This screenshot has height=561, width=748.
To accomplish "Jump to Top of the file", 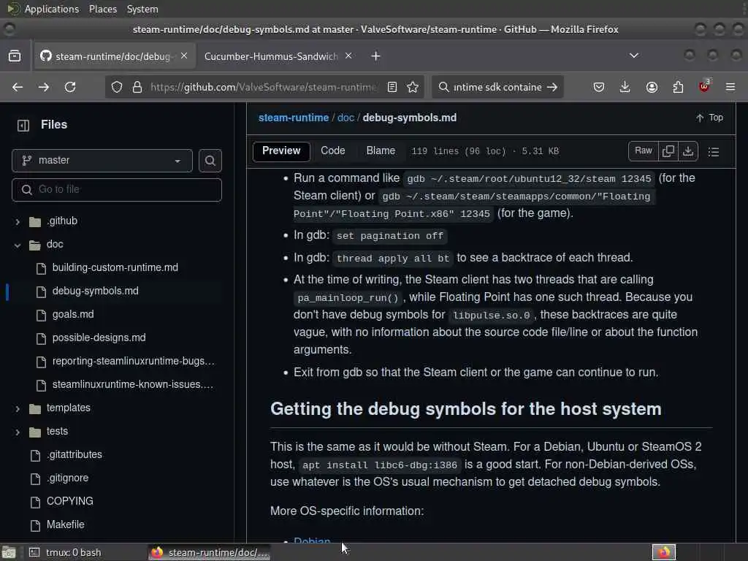I will [709, 118].
